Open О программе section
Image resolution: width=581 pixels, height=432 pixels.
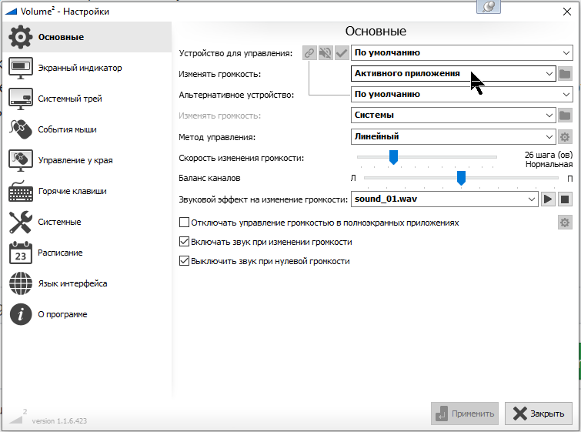(x=88, y=314)
